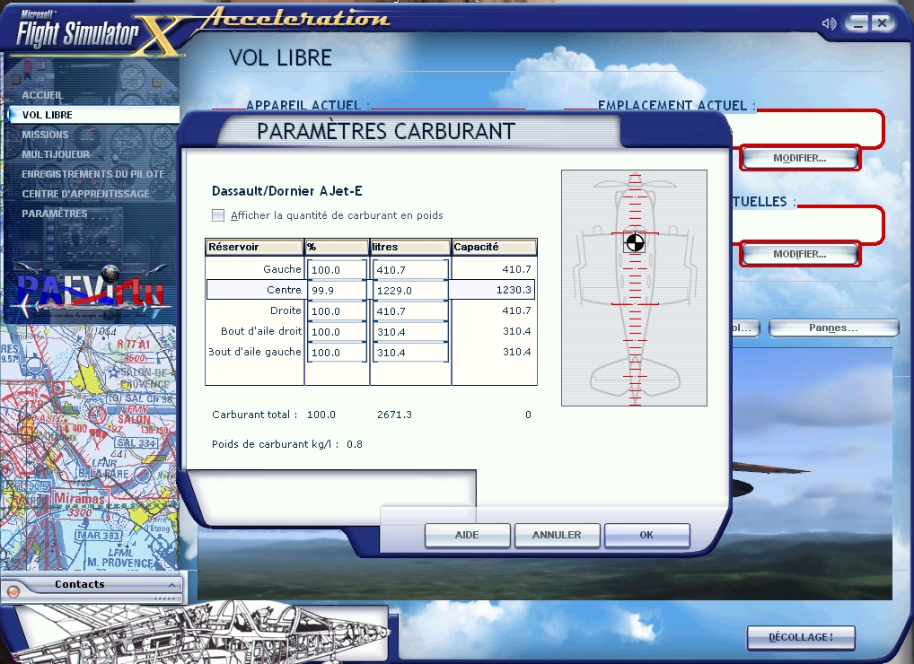This screenshot has height=664, width=914.
Task: Select the Gauche row label
Action: tap(282, 269)
